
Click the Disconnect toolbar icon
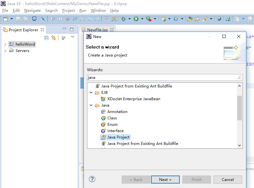(x=75, y=19)
